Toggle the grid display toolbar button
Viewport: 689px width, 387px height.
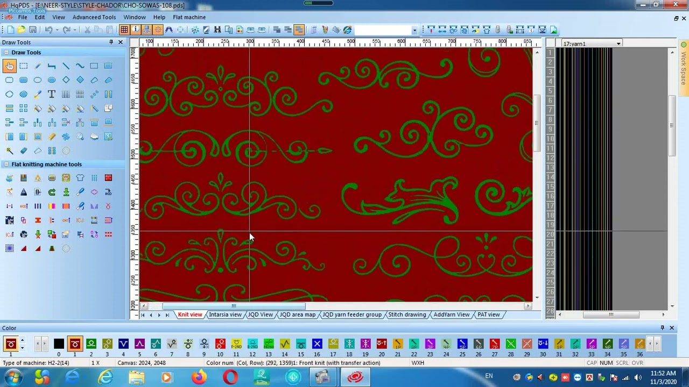click(124, 30)
